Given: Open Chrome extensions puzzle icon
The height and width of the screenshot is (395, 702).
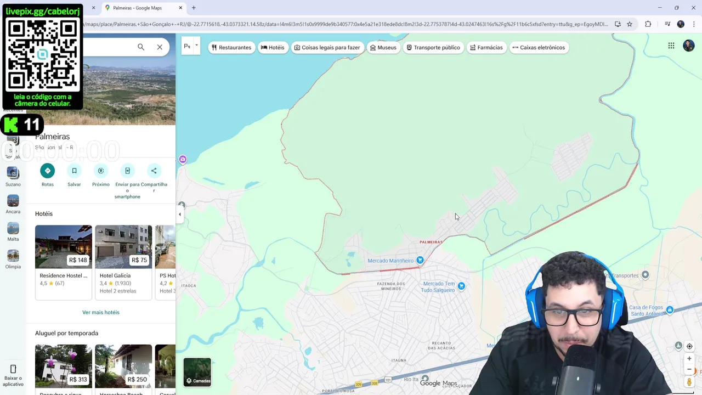Looking at the screenshot, I should 648,24.
